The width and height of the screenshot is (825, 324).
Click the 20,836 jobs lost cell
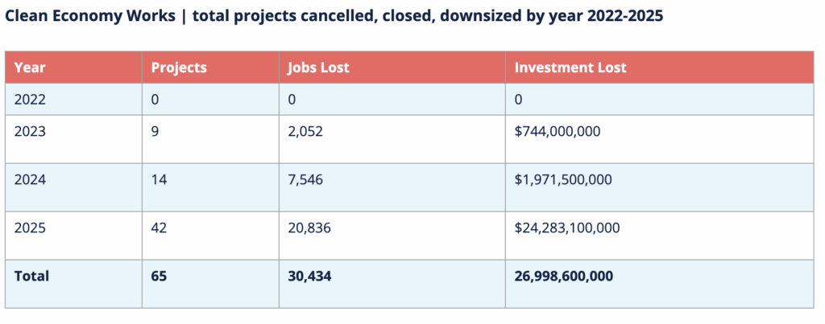click(309, 228)
